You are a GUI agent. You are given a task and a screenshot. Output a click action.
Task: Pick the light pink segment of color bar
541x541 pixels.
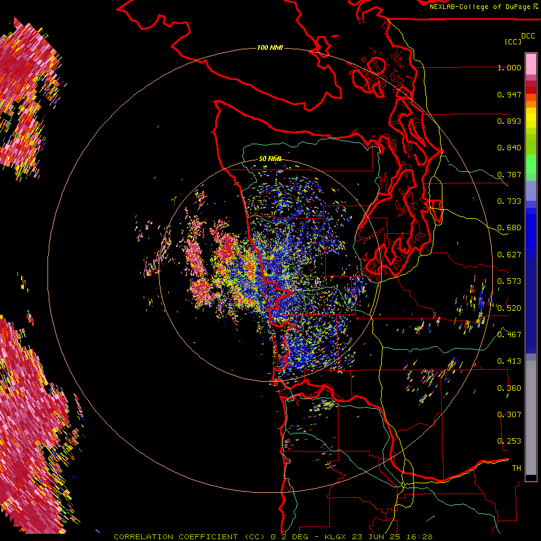coord(531,64)
